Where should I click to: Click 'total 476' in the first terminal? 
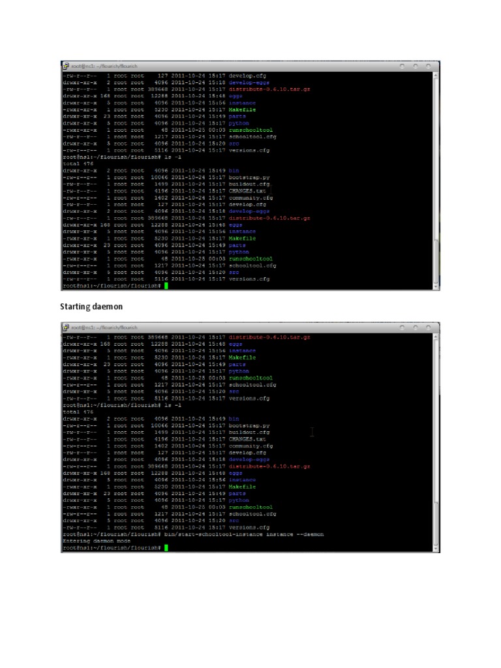tap(78, 164)
